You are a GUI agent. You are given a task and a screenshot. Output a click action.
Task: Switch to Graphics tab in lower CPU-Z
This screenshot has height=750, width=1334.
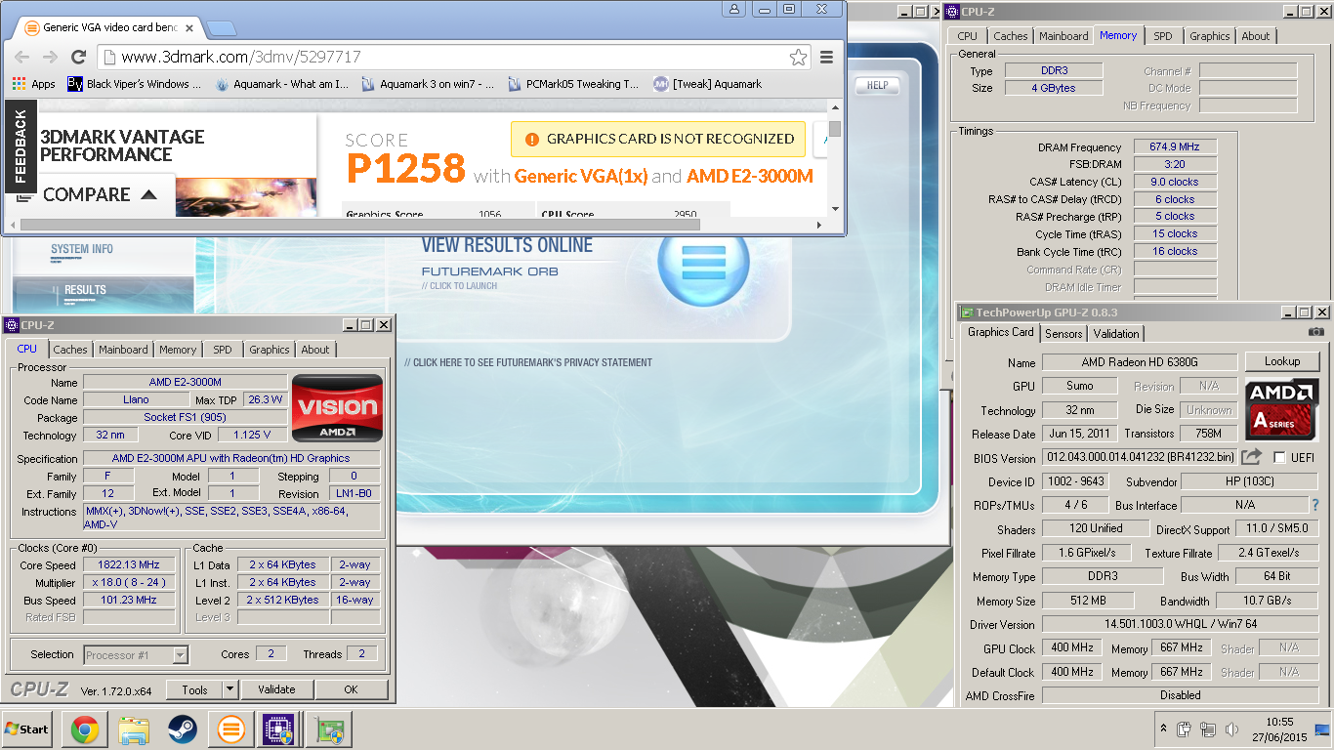(x=270, y=349)
